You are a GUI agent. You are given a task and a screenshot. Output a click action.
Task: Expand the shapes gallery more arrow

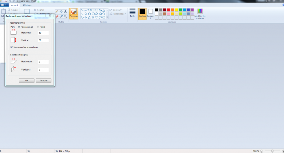[107, 17]
